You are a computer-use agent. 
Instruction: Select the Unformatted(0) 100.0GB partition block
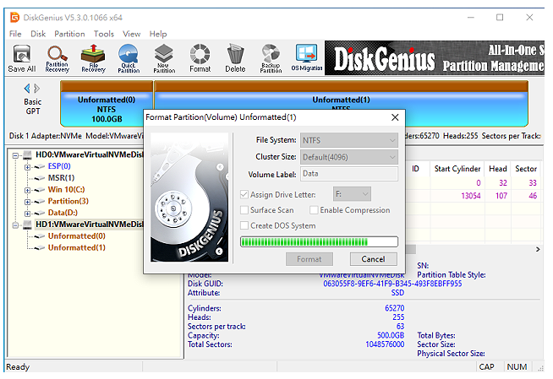point(107,104)
